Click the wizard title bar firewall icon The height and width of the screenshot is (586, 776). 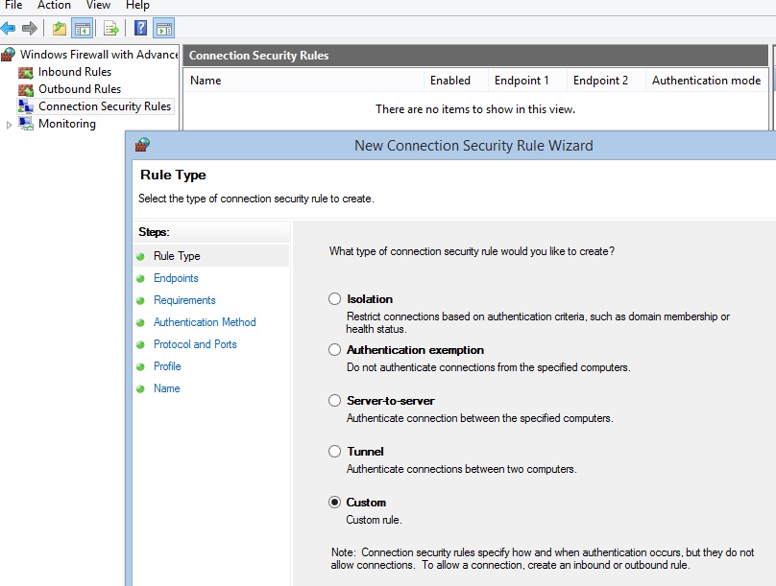point(142,145)
